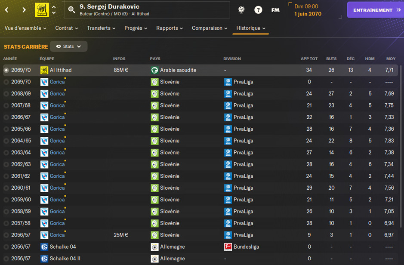Click the Bundesliga division name
Screen dimensions: 404x265
(246, 247)
